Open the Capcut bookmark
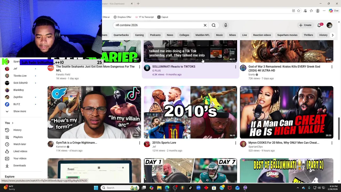The height and width of the screenshot is (192, 341). [163, 17]
